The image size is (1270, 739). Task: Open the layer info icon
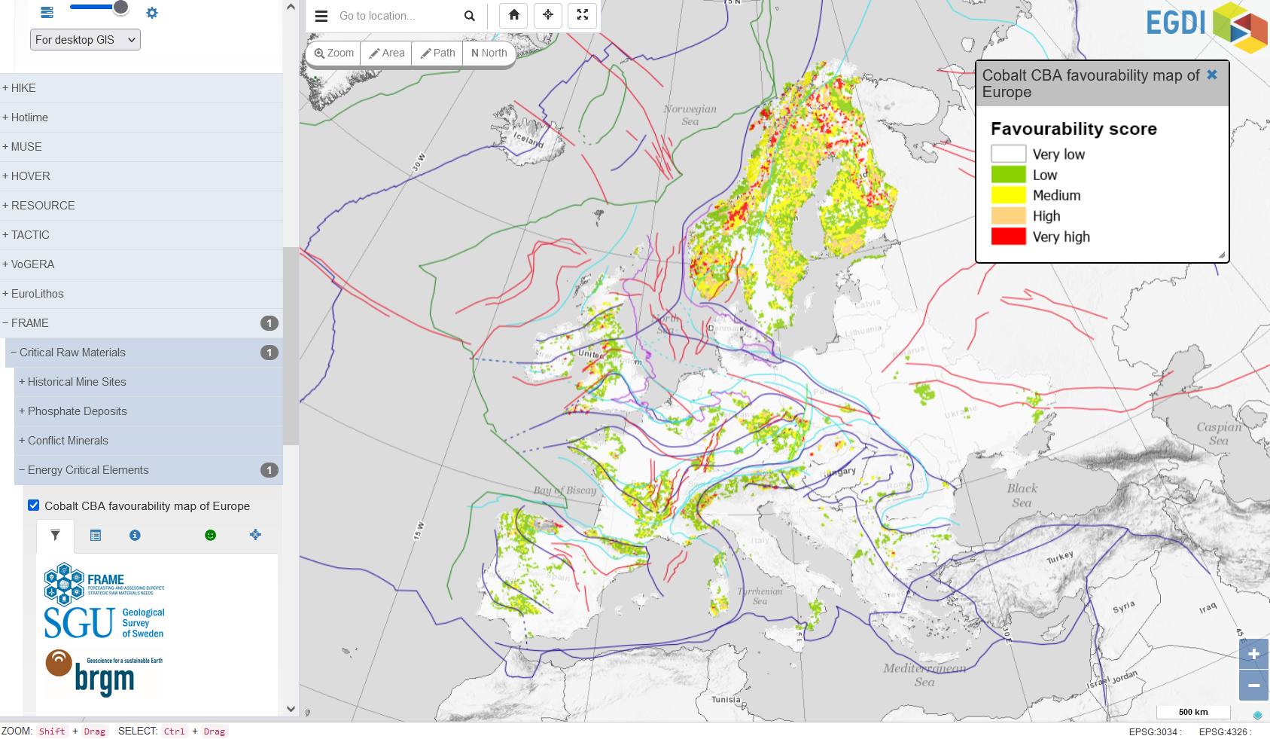[135, 536]
